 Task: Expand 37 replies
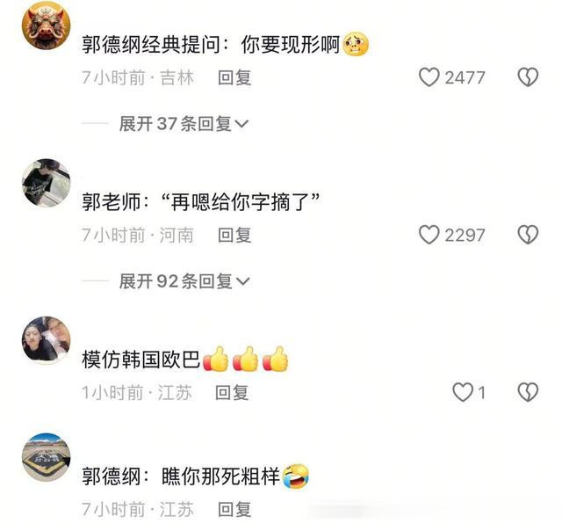pos(184,124)
